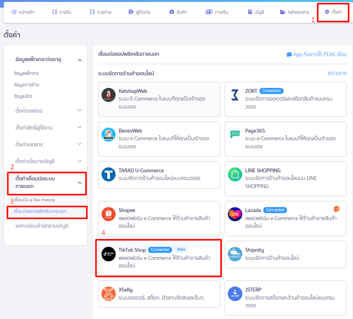353x319 pixels.
Task: Click the ZORT logo icon
Action: (235, 95)
